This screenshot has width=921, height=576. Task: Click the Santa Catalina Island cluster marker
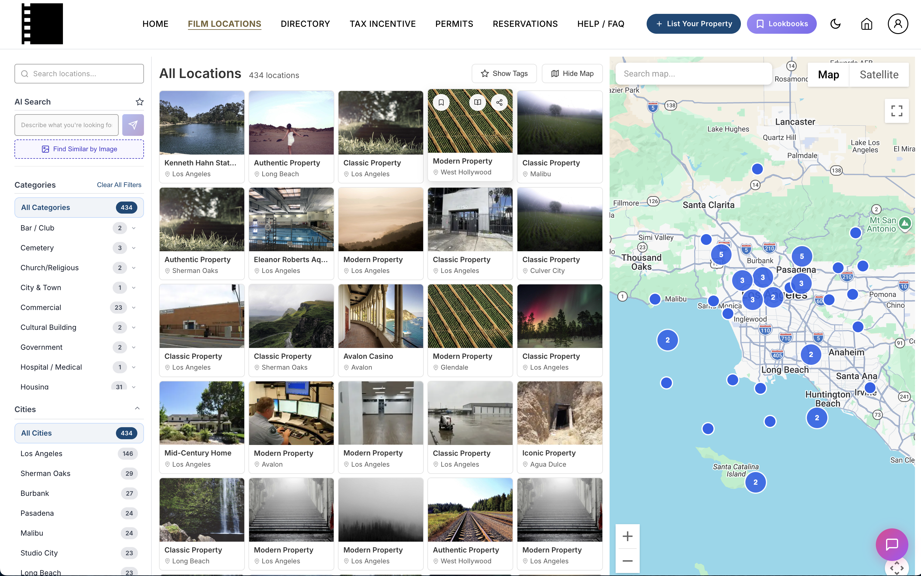755,482
